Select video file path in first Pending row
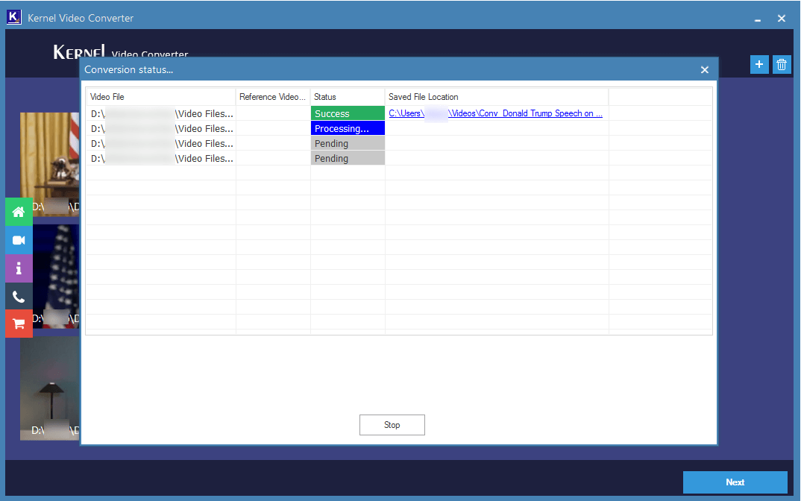 [x=161, y=143]
